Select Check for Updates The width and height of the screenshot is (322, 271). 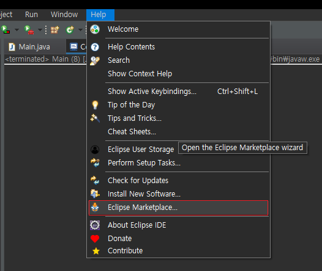tap(179, 181)
